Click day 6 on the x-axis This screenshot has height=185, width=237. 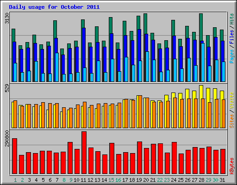(50, 180)
